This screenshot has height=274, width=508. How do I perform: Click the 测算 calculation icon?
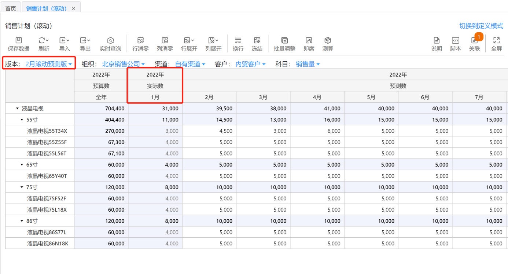click(x=328, y=41)
